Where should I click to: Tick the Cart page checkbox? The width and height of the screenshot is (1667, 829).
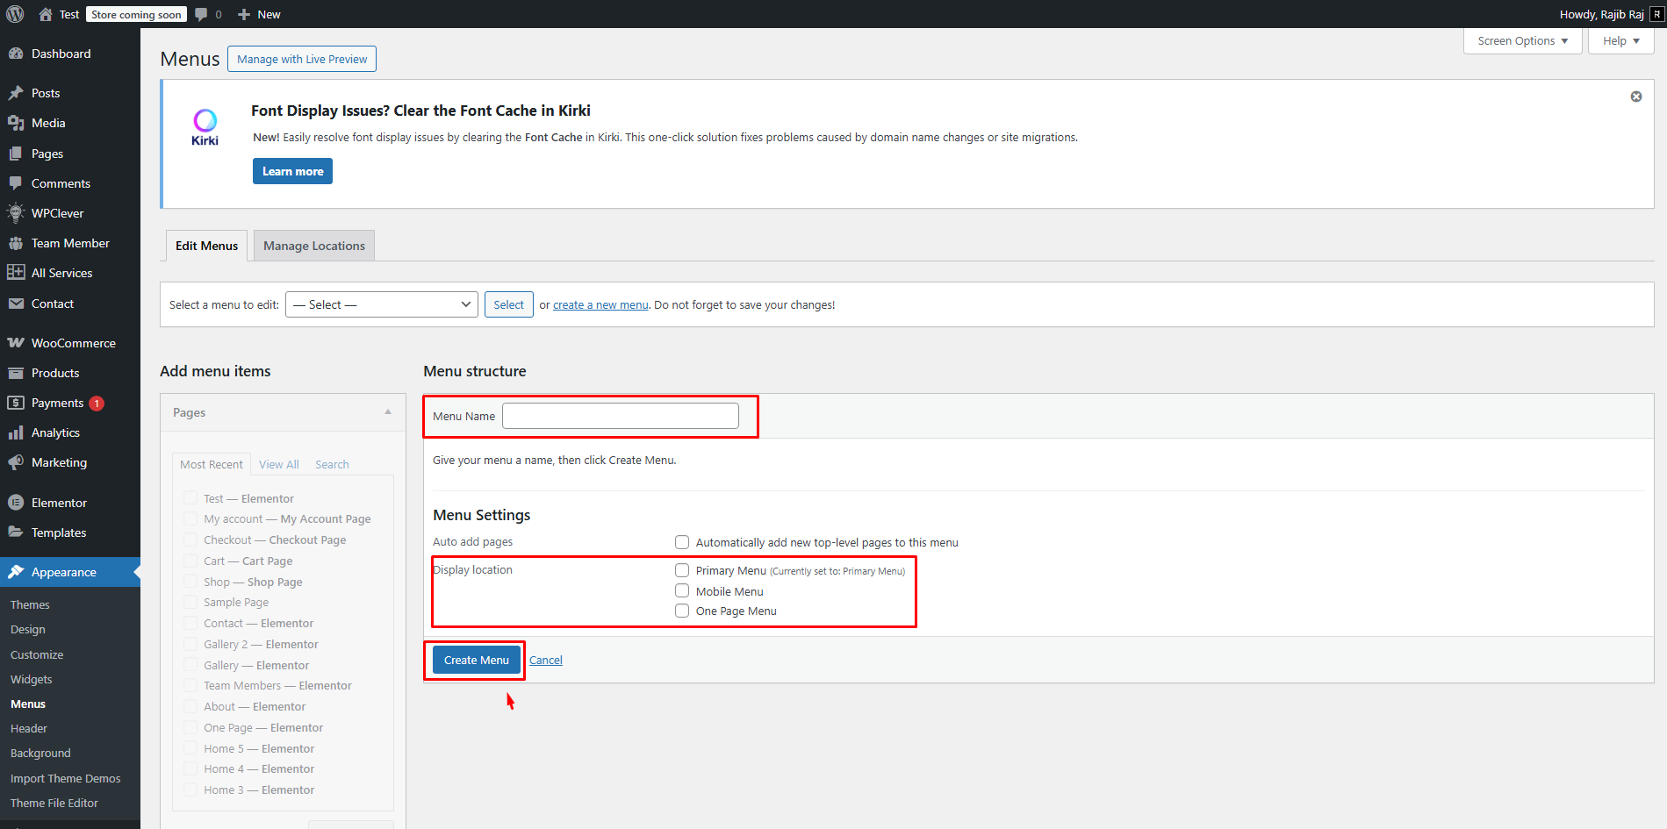(190, 561)
